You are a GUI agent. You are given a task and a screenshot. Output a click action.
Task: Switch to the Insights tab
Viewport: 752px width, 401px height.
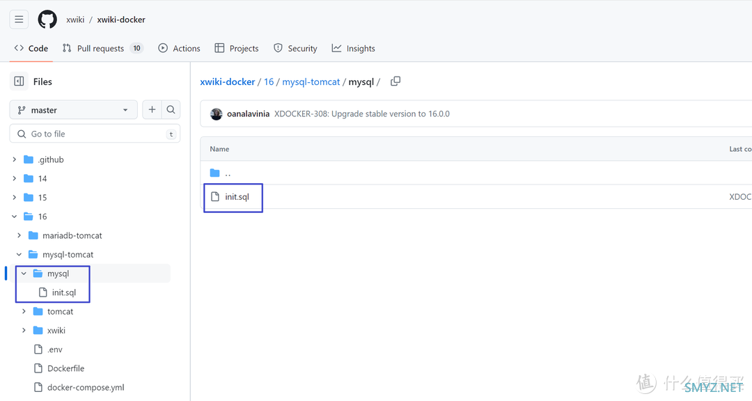click(354, 49)
